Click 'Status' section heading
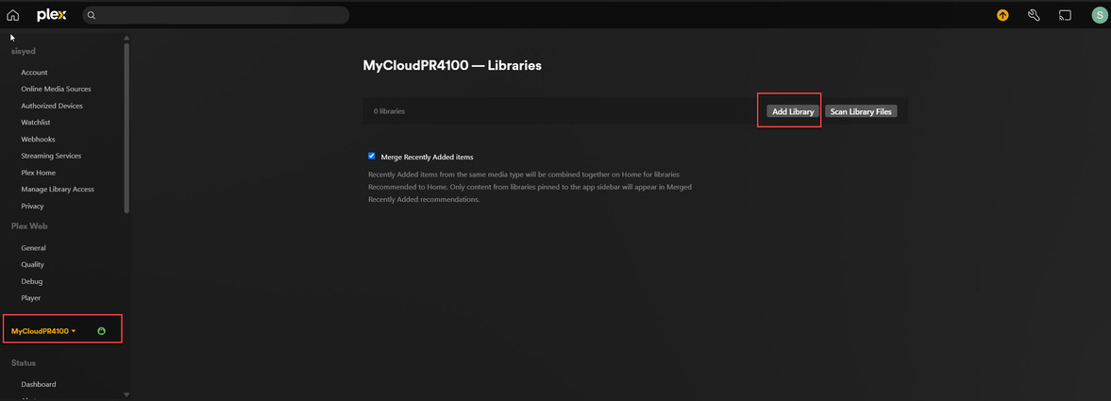 point(24,362)
